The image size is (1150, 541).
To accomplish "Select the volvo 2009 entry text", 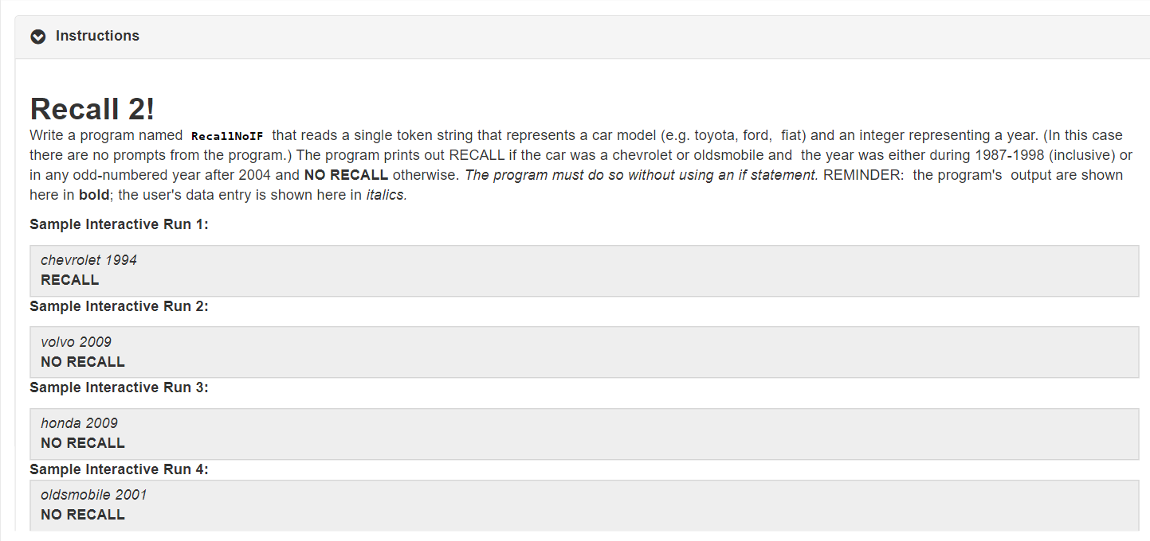I will click(76, 341).
